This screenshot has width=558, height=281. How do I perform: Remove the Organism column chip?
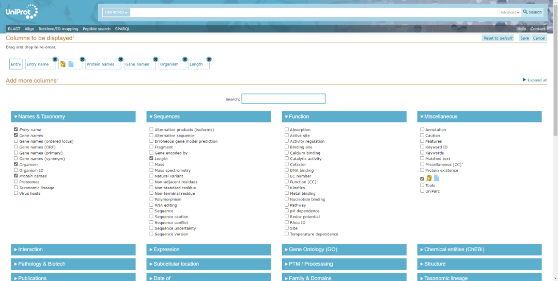pos(184,59)
